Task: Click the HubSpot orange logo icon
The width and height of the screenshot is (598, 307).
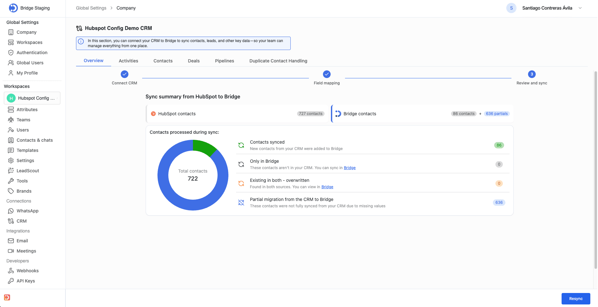Action: coord(153,114)
